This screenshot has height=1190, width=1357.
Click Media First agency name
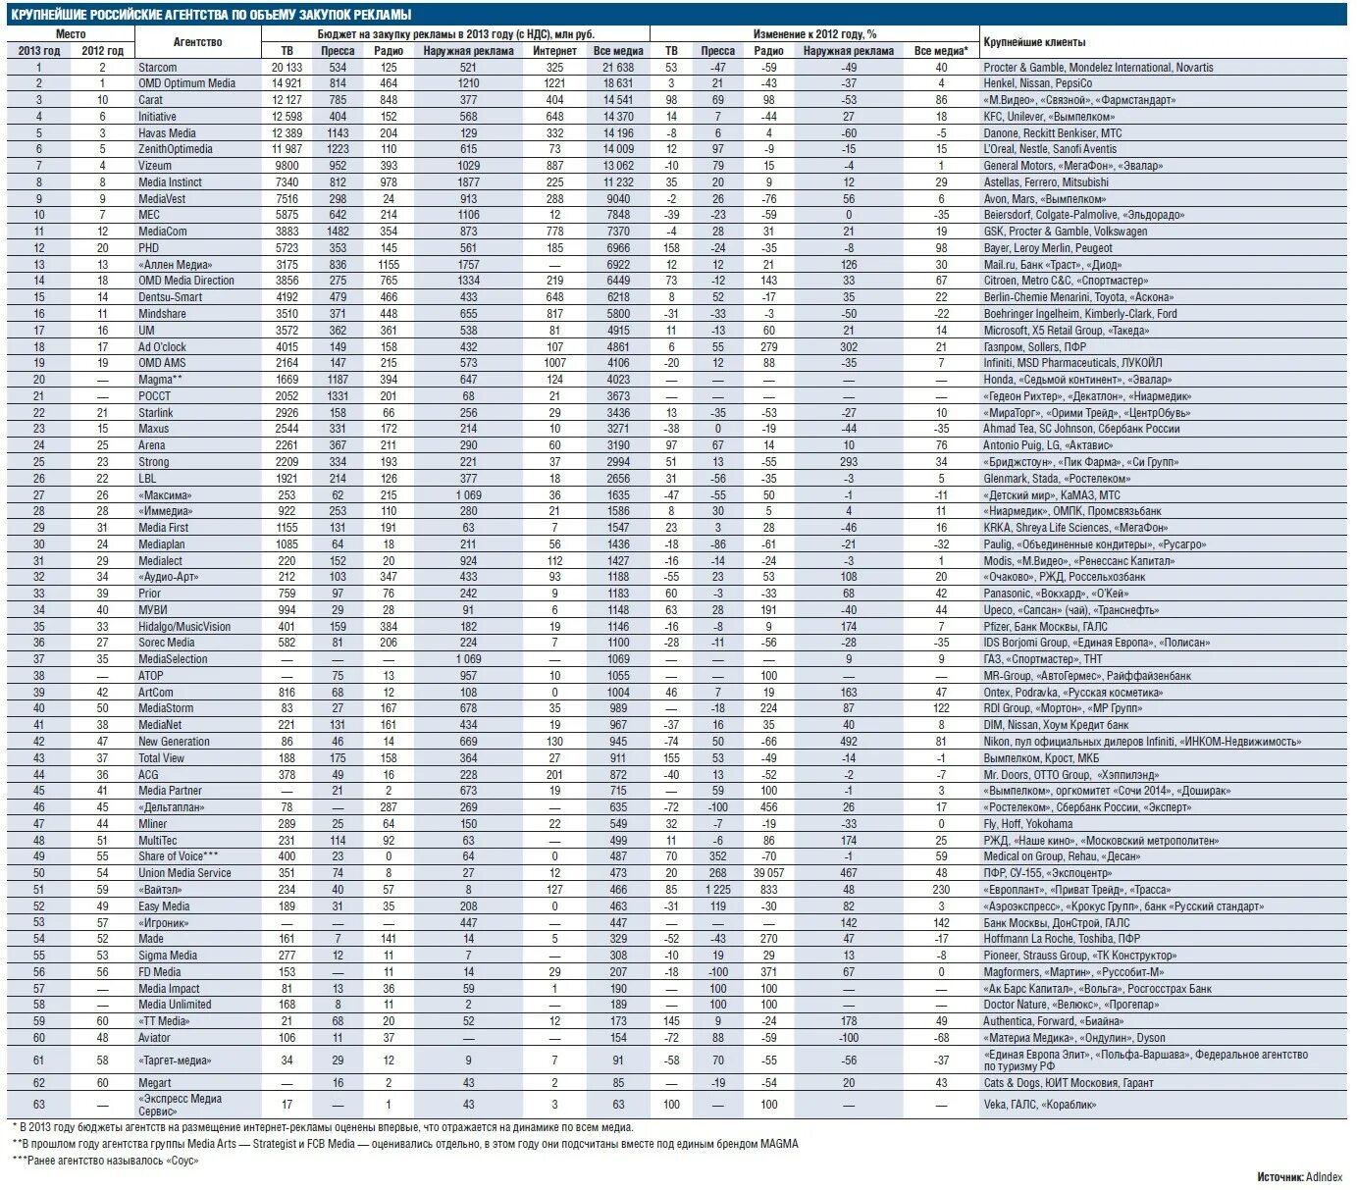click(x=164, y=528)
